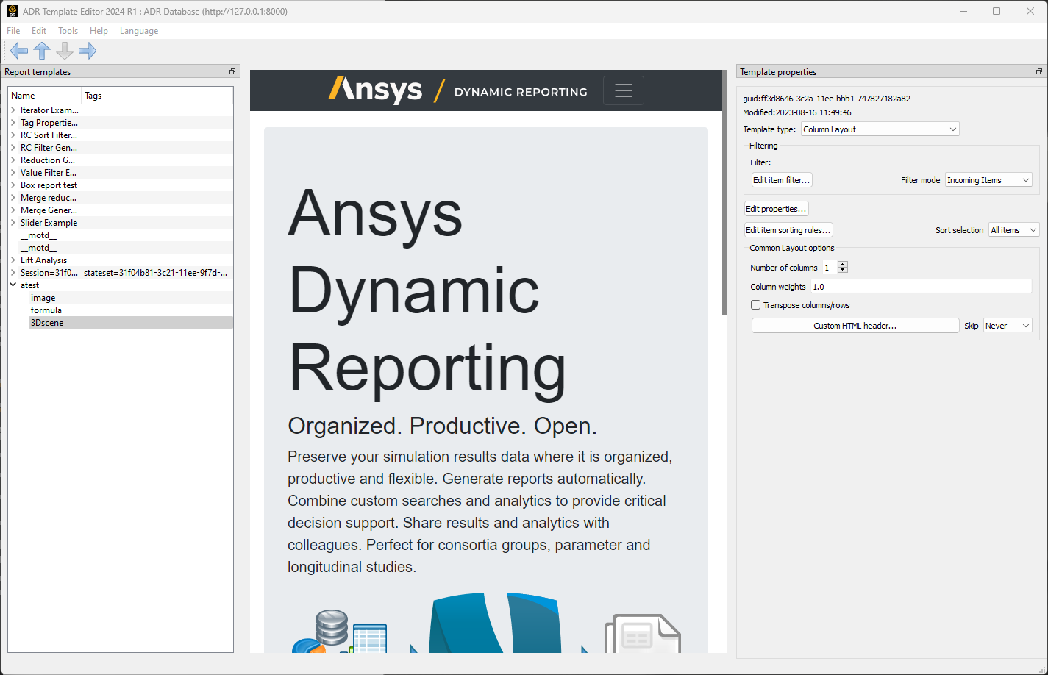
Task: Select the 3Dscene template item
Action: point(47,323)
